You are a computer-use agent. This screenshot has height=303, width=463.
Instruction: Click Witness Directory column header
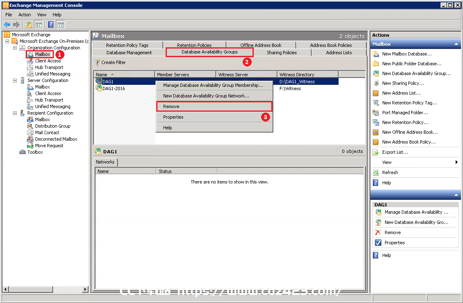pyautogui.click(x=308, y=74)
